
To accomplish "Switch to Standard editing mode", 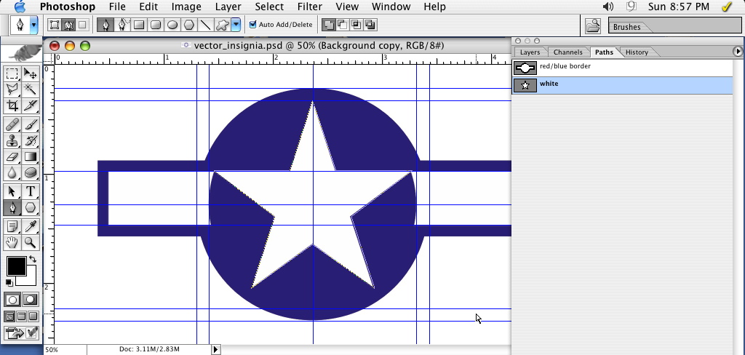I will pyautogui.click(x=12, y=300).
